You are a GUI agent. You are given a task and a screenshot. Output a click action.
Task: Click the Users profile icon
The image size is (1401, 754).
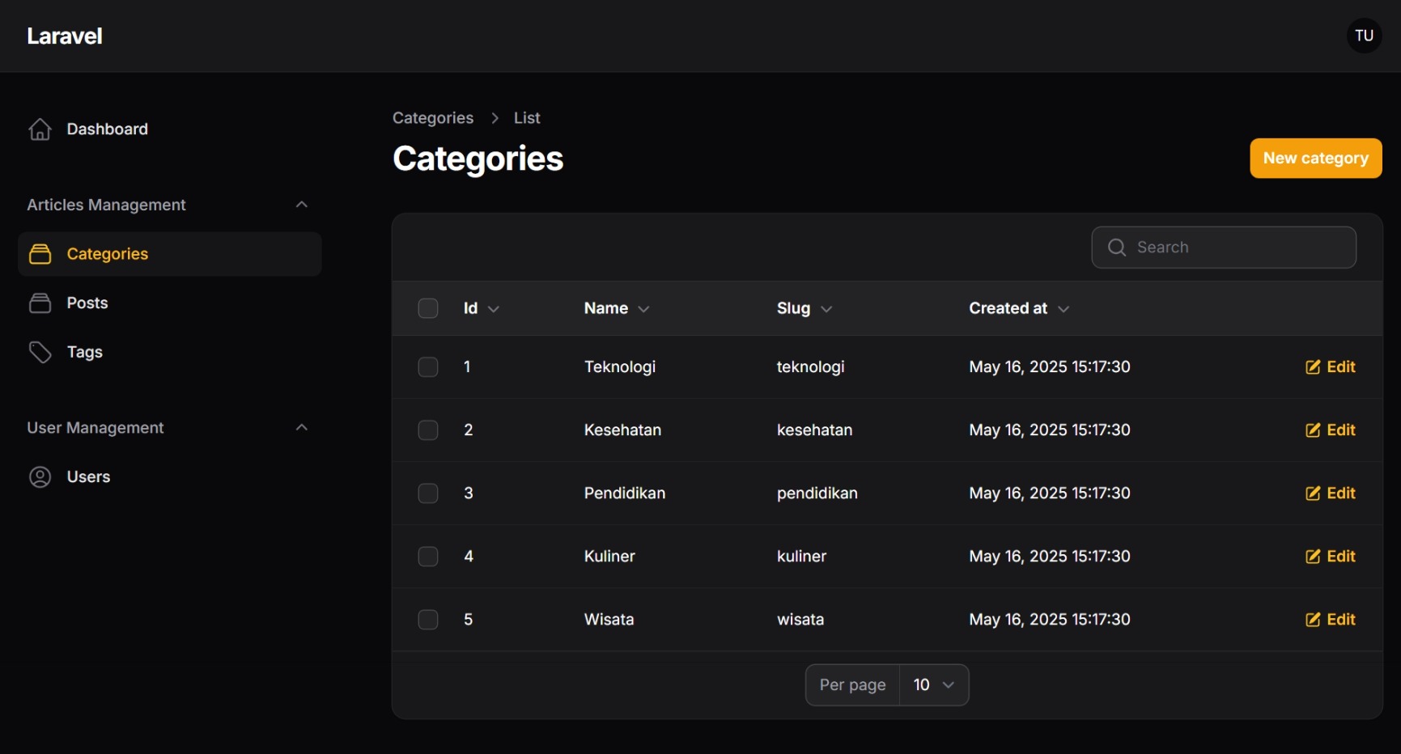pos(40,477)
